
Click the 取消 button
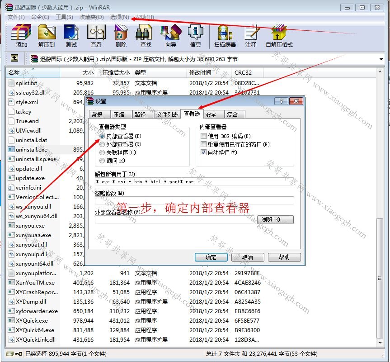(248, 257)
